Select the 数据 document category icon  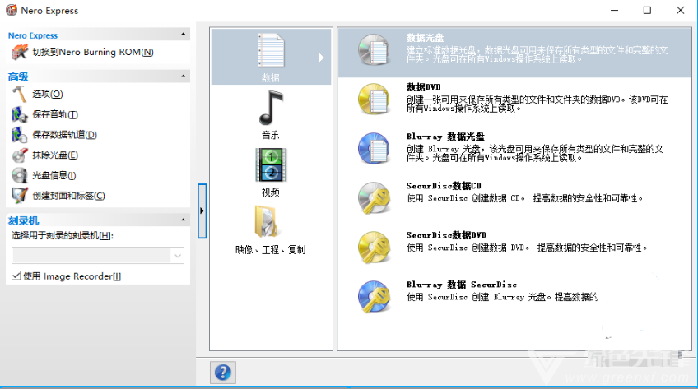(x=271, y=51)
